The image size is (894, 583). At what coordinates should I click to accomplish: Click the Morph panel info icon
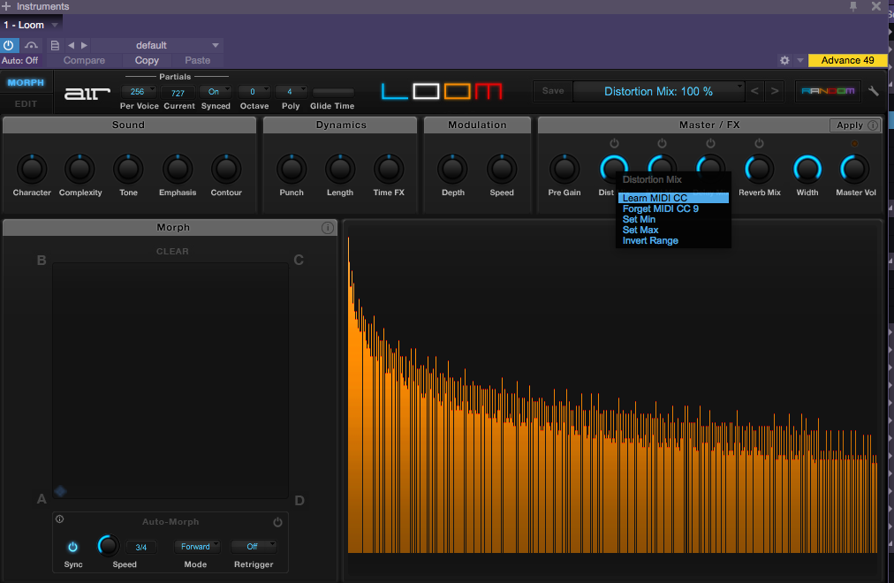click(x=328, y=228)
